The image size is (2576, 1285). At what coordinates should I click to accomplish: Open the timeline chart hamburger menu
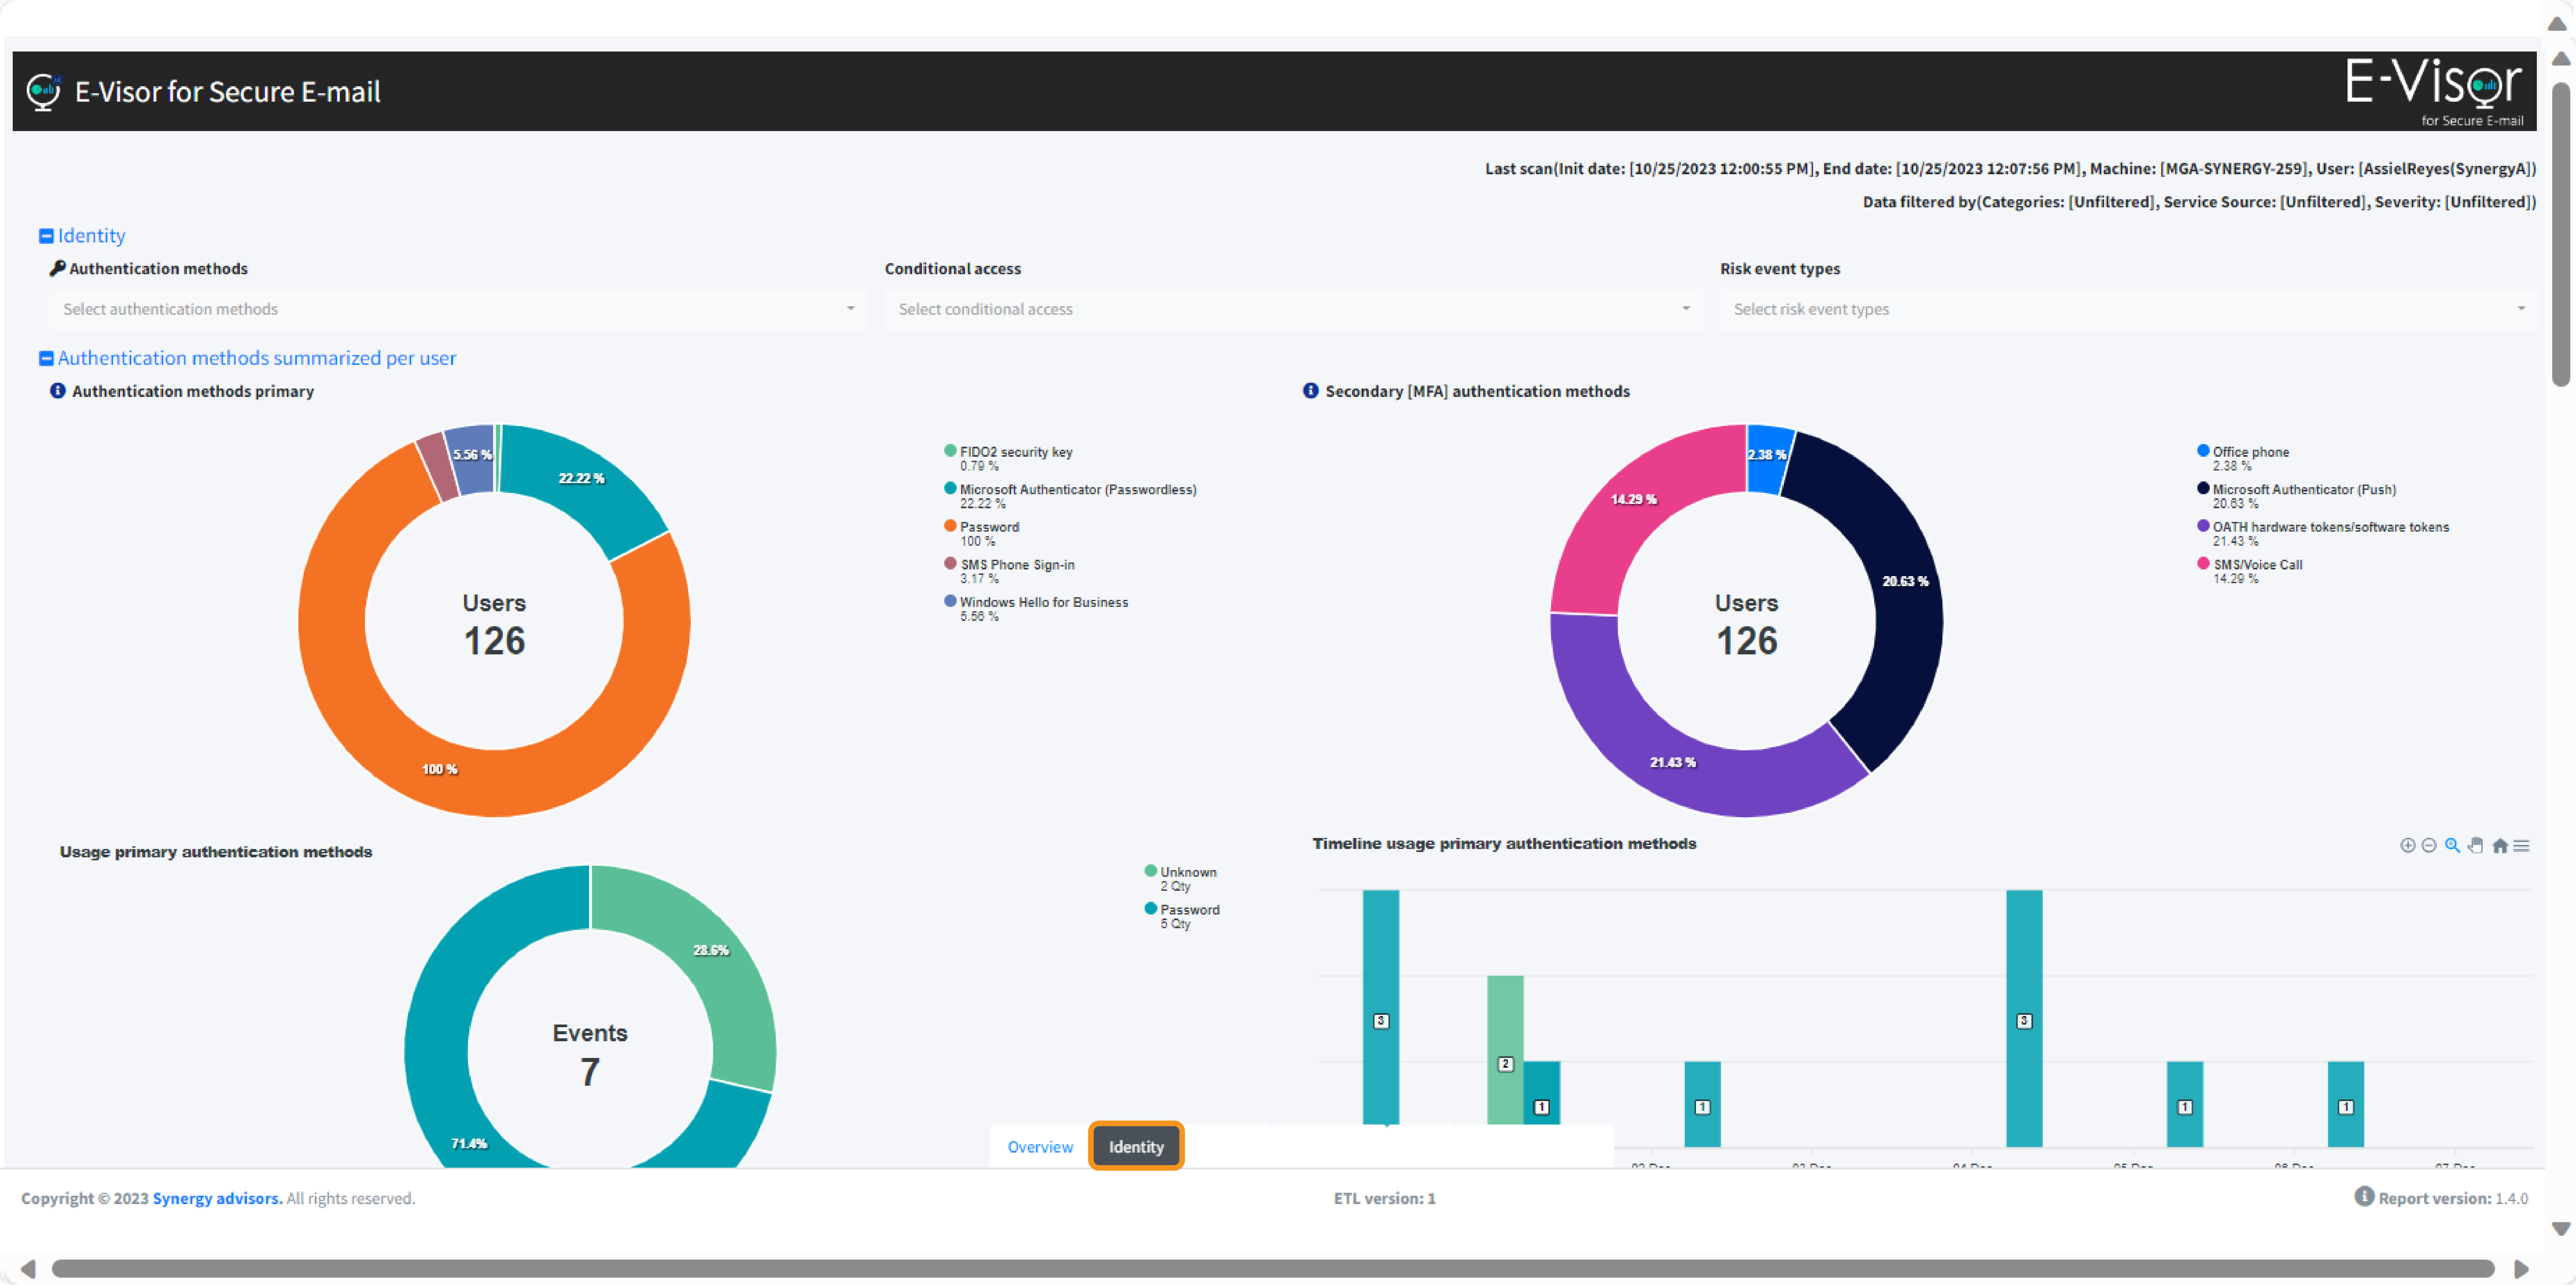pyautogui.click(x=2521, y=846)
